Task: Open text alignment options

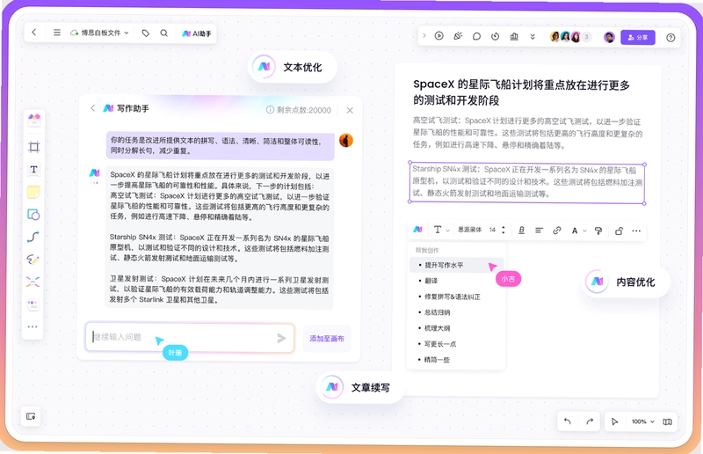Action: click(539, 231)
